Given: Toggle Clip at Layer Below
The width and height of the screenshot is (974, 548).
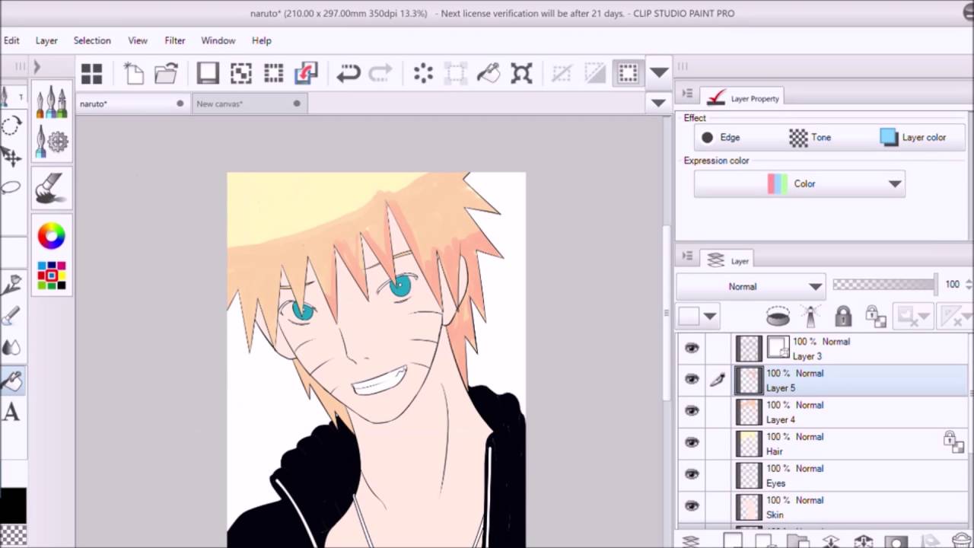Looking at the screenshot, I should point(778,315).
